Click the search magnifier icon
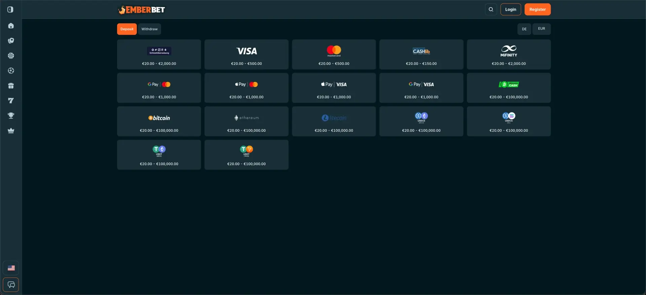 tap(491, 9)
